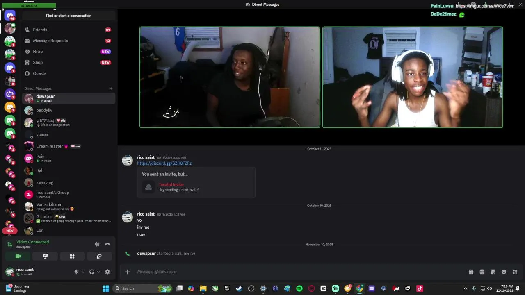Image resolution: width=525 pixels, height=295 pixels.
Task: Open noise suppression waveform icon
Action: (98, 244)
